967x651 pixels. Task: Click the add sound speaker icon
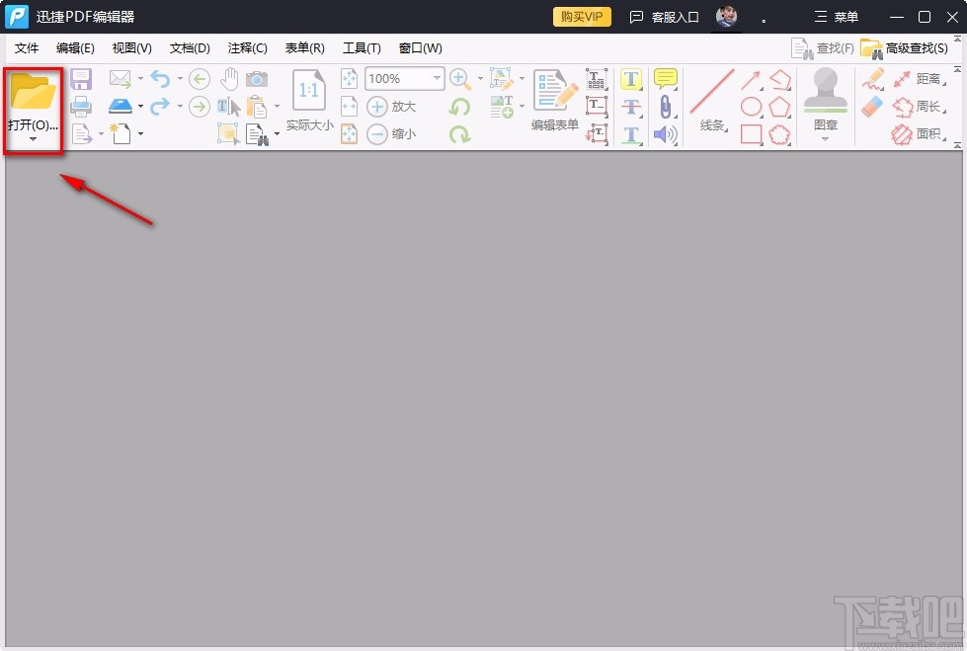[x=665, y=133]
